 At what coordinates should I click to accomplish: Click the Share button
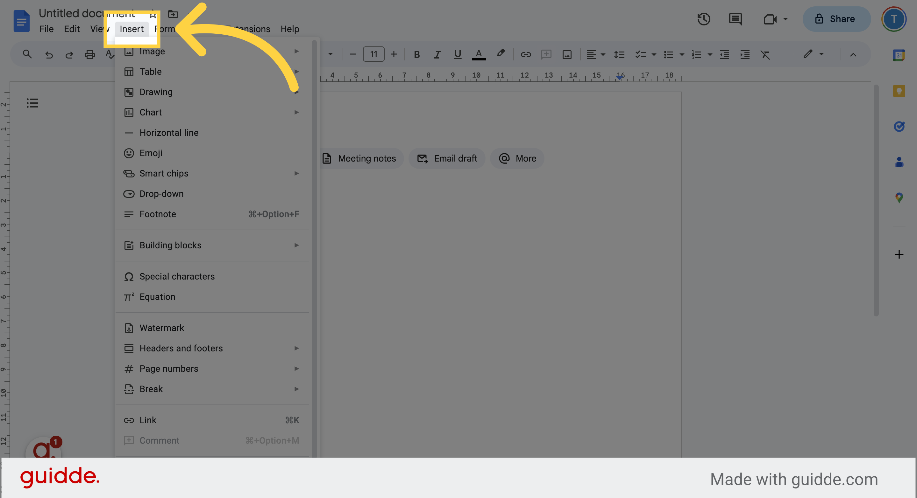pos(836,19)
